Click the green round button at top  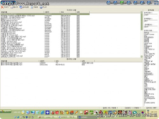pyautogui.click(x=122, y=3)
